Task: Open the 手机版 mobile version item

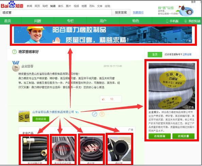Action: [x=172, y=21]
